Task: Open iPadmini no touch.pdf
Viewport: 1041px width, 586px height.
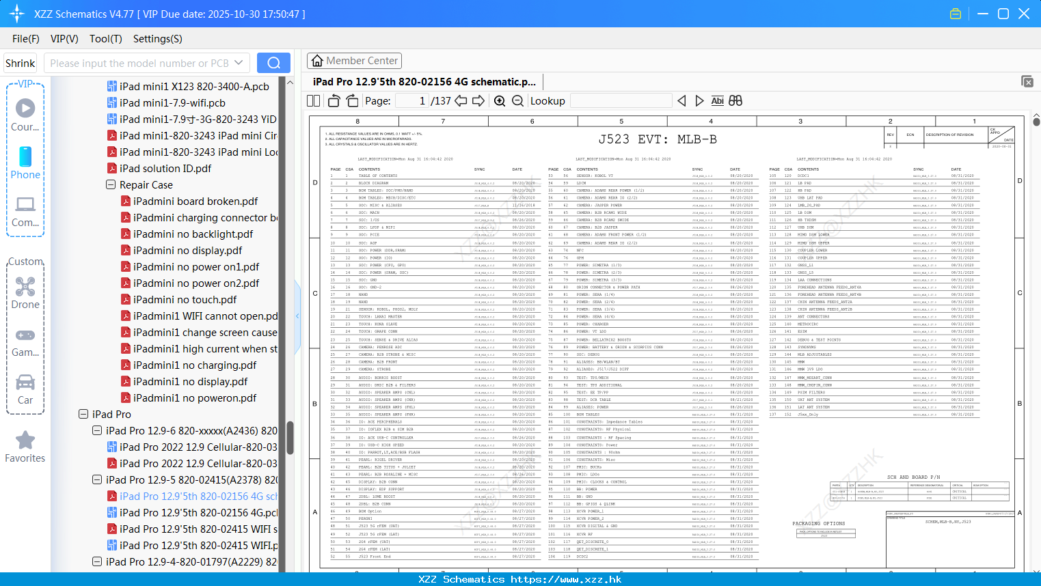Action: point(185,299)
